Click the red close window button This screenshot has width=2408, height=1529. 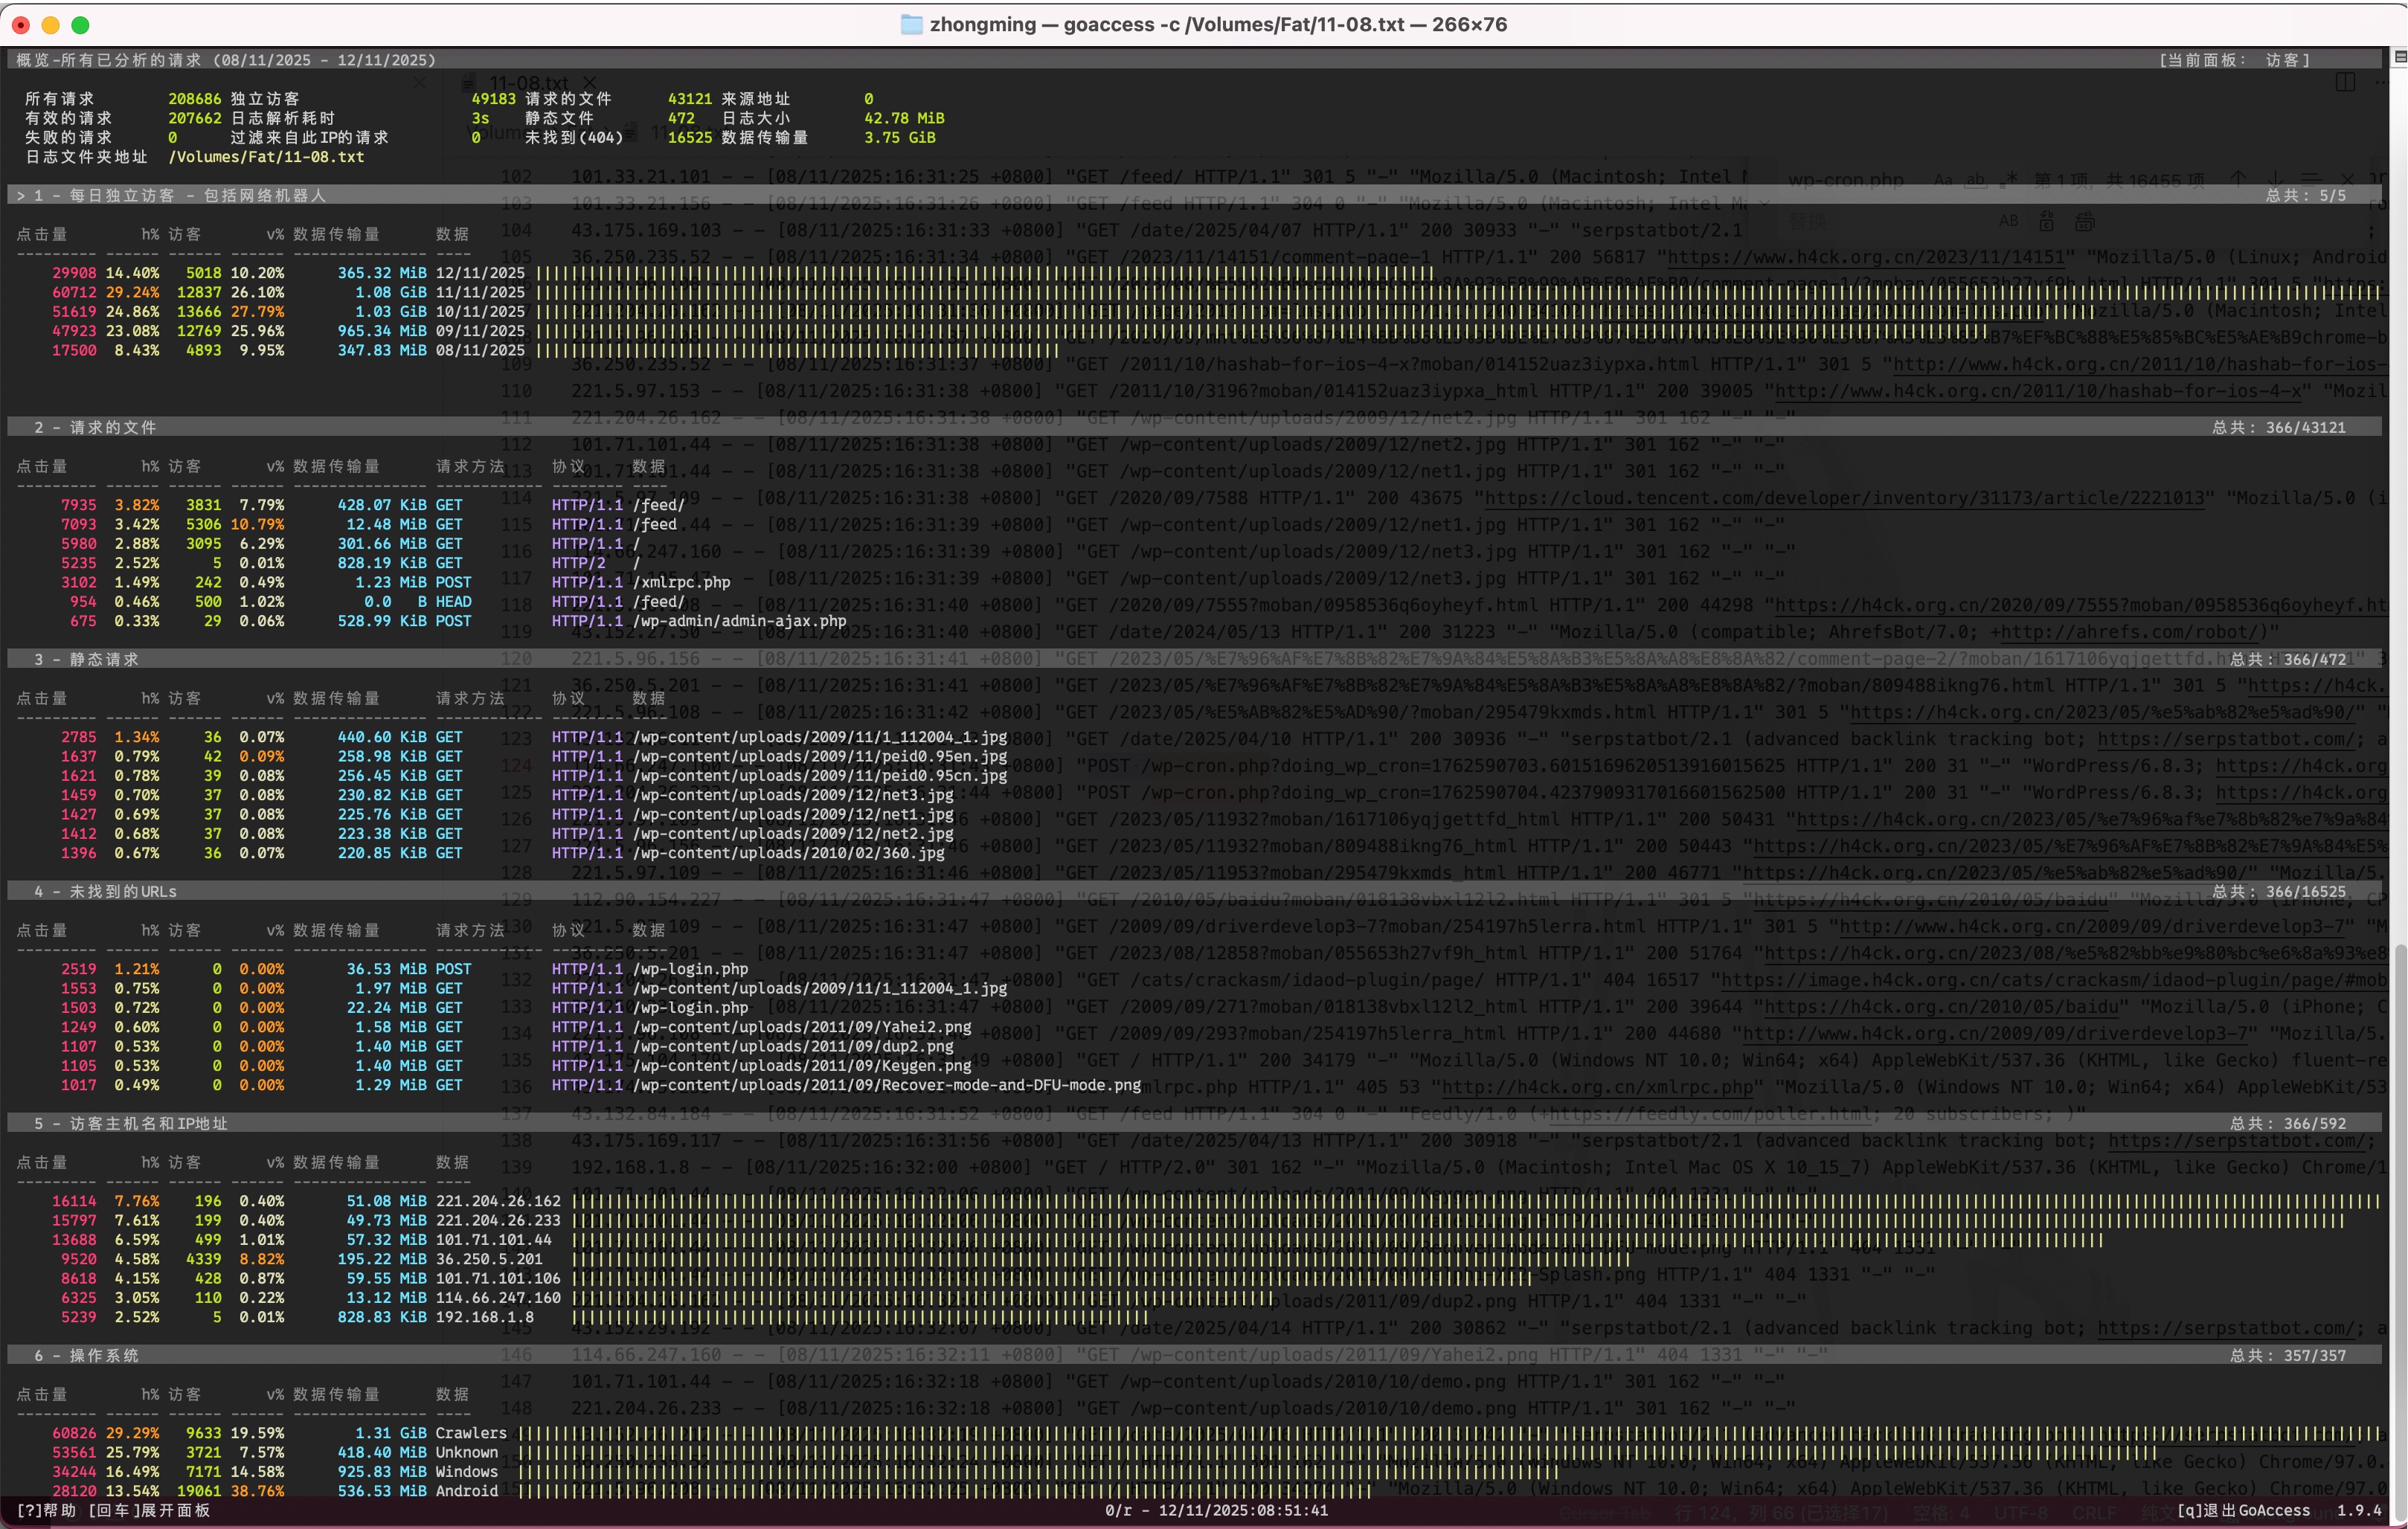point(21,25)
